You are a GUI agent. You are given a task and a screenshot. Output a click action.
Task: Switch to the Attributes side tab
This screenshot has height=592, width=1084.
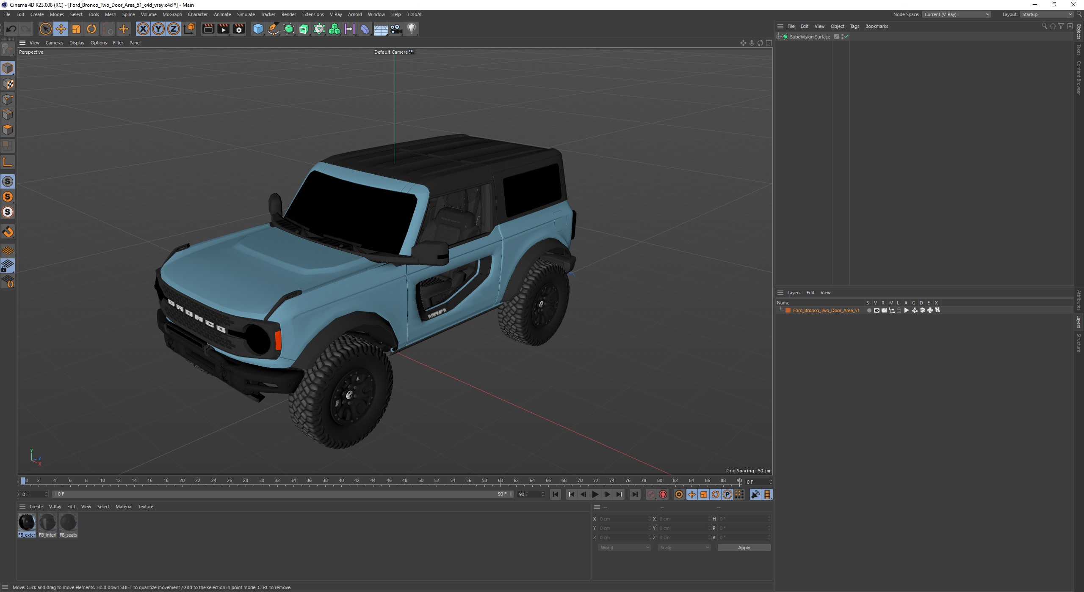coord(1078,300)
